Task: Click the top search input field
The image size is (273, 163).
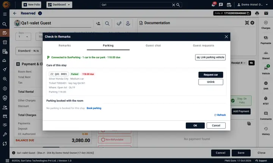Action: point(136,5)
